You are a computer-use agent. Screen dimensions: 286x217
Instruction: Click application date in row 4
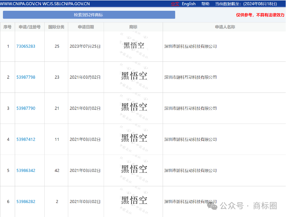(x=85, y=140)
